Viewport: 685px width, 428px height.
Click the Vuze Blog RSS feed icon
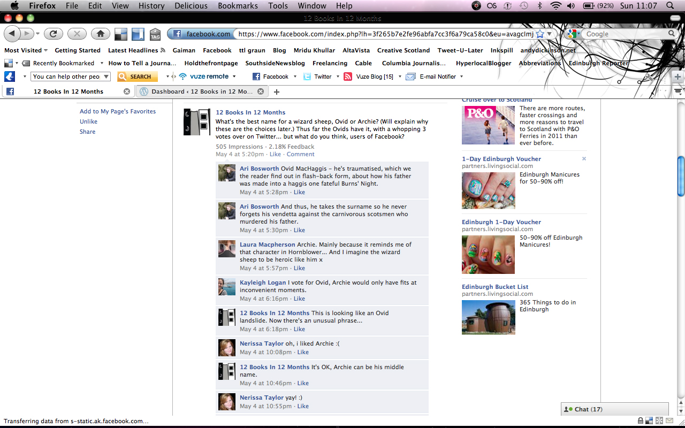pyautogui.click(x=348, y=77)
